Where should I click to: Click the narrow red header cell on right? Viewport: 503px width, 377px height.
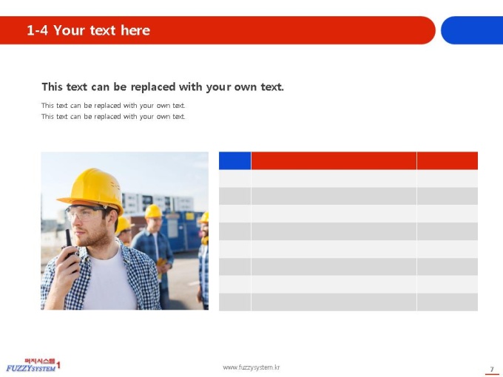[448, 160]
